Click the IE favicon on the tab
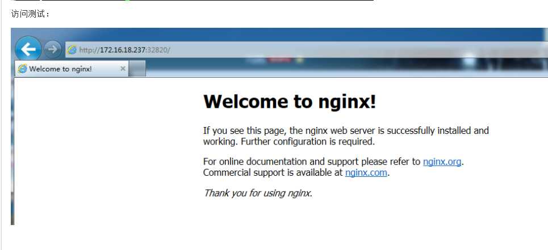The height and width of the screenshot is (250, 548). pyautogui.click(x=22, y=69)
